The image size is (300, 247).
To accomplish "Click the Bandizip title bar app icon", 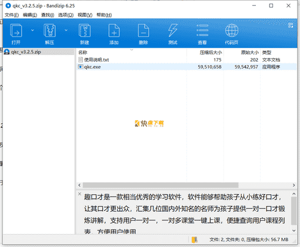I will coord(8,6).
